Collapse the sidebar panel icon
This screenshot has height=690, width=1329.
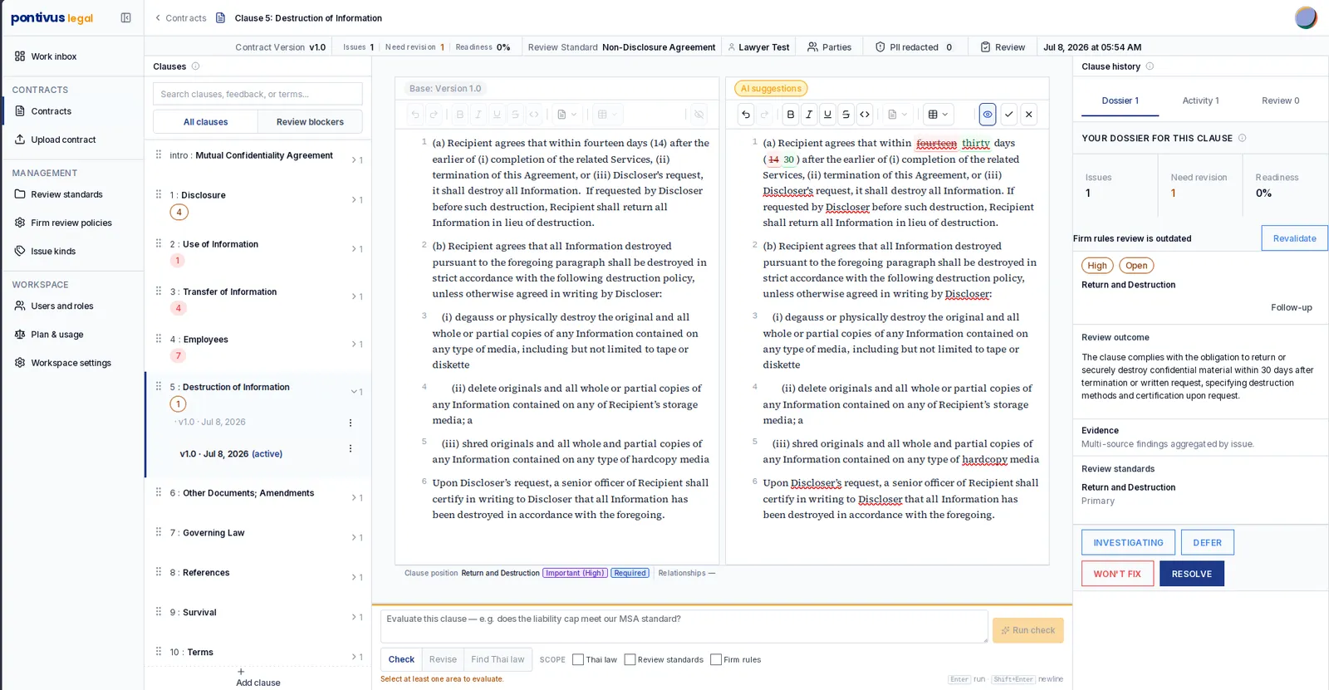click(125, 17)
